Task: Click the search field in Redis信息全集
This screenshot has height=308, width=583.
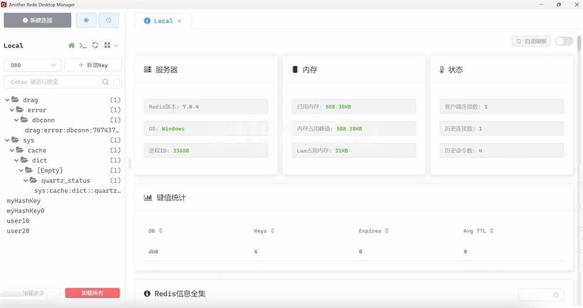Action: [x=541, y=295]
